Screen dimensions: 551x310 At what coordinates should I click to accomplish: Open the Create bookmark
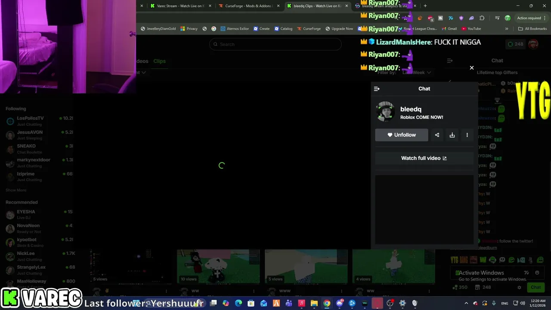click(262, 29)
